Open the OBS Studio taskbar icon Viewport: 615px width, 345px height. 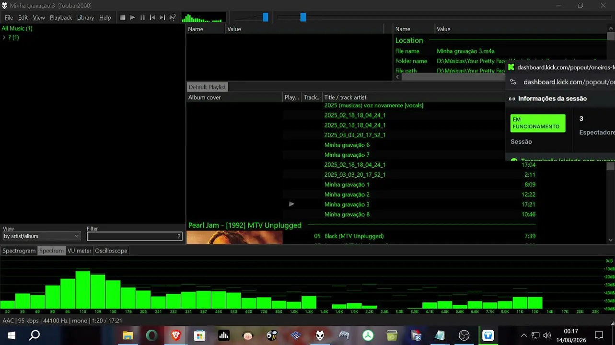(x=464, y=335)
